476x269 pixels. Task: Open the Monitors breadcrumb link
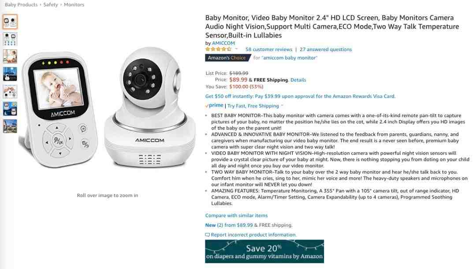tap(74, 4)
